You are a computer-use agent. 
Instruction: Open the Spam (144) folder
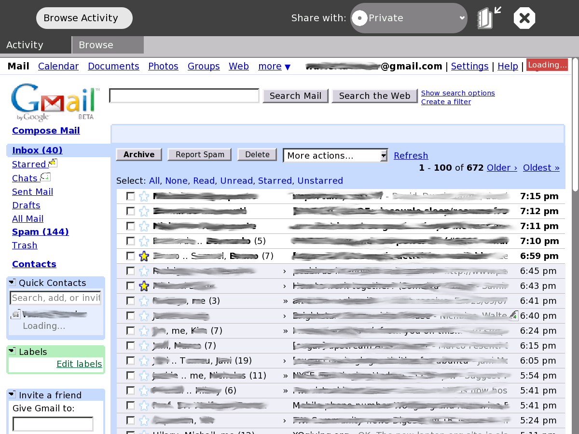pyautogui.click(x=40, y=232)
